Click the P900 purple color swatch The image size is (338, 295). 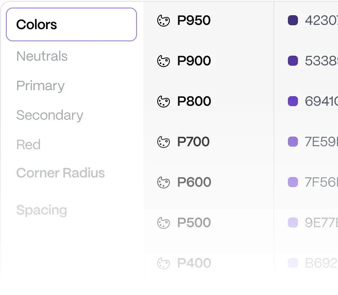coord(293,61)
